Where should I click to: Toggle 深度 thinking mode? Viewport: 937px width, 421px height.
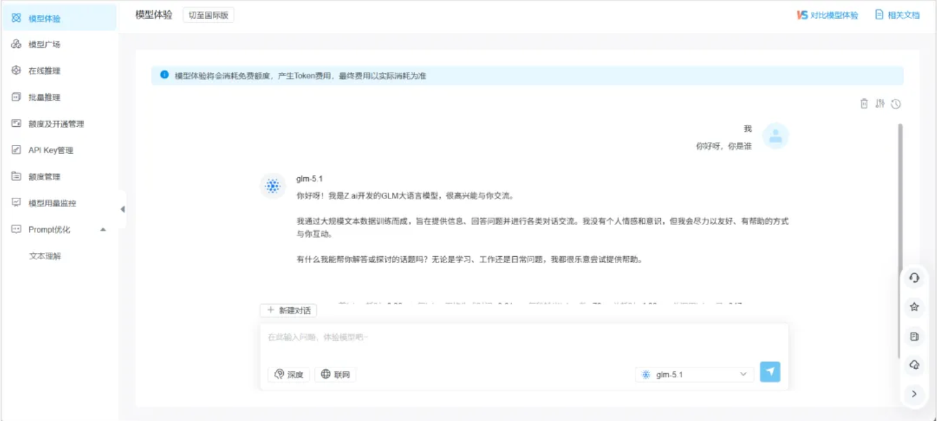[288, 374]
